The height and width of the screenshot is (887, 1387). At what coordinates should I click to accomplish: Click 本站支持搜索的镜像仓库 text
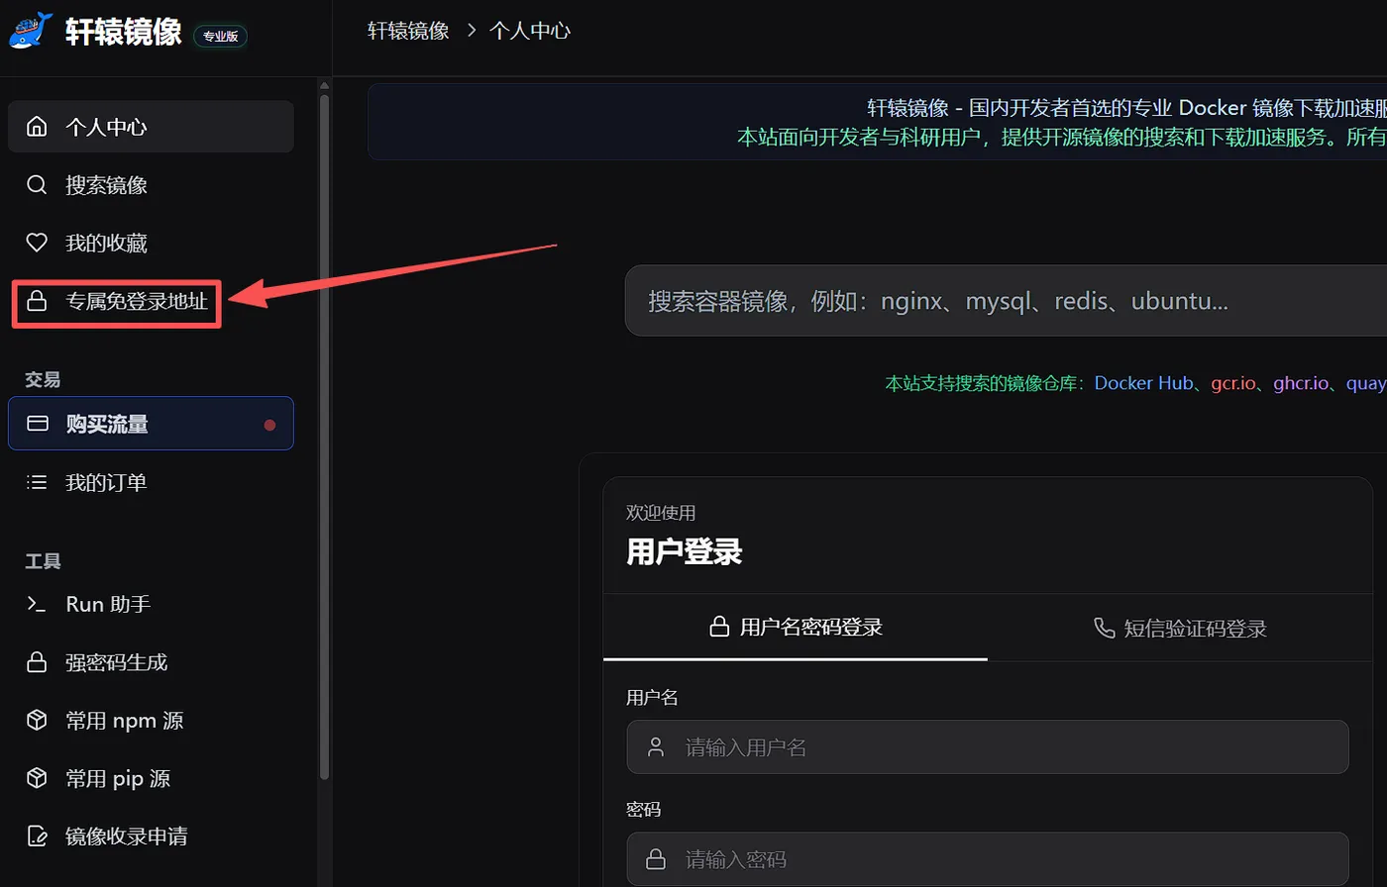click(x=985, y=383)
